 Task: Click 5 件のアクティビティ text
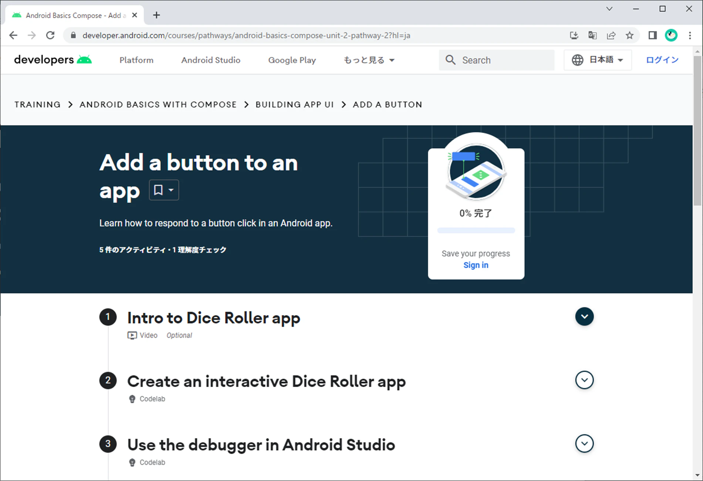click(132, 250)
